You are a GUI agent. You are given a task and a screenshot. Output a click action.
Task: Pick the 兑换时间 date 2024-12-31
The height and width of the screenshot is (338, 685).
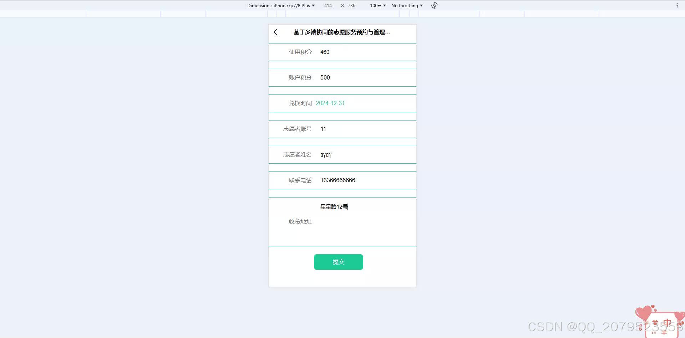[x=330, y=103]
